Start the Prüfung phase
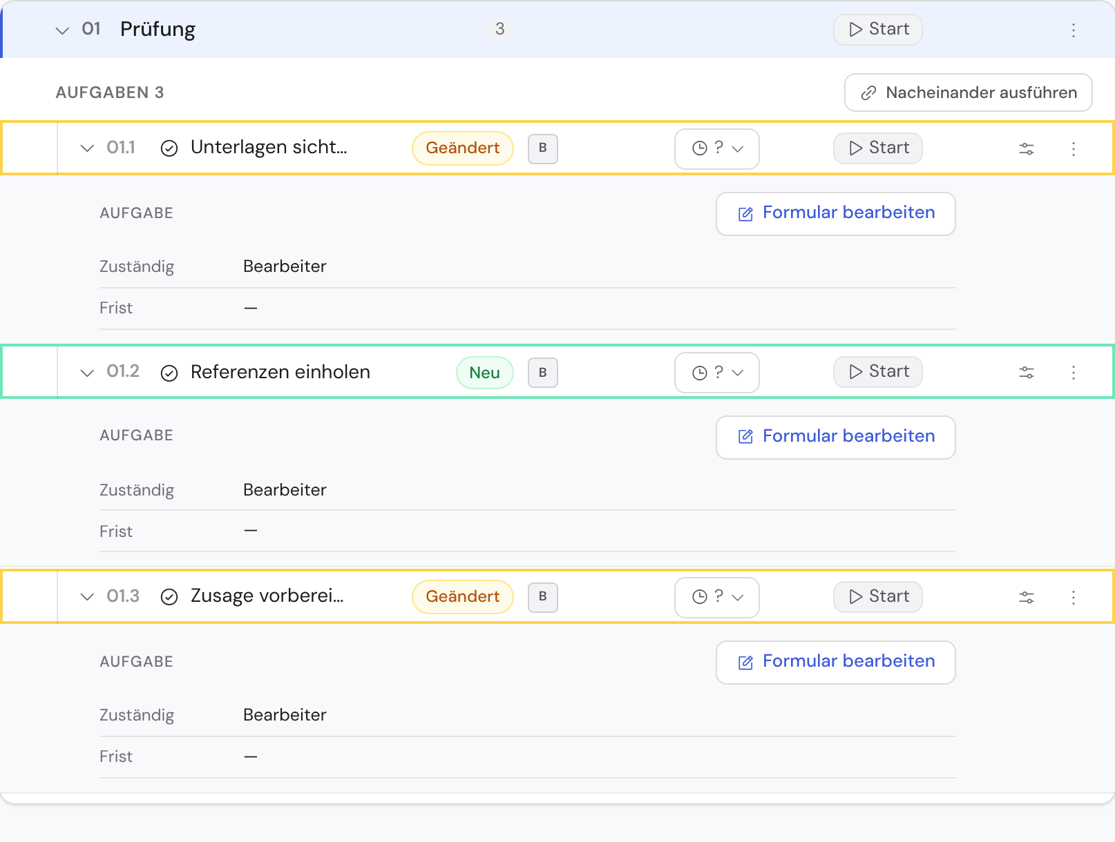The width and height of the screenshot is (1115, 842). 878,30
